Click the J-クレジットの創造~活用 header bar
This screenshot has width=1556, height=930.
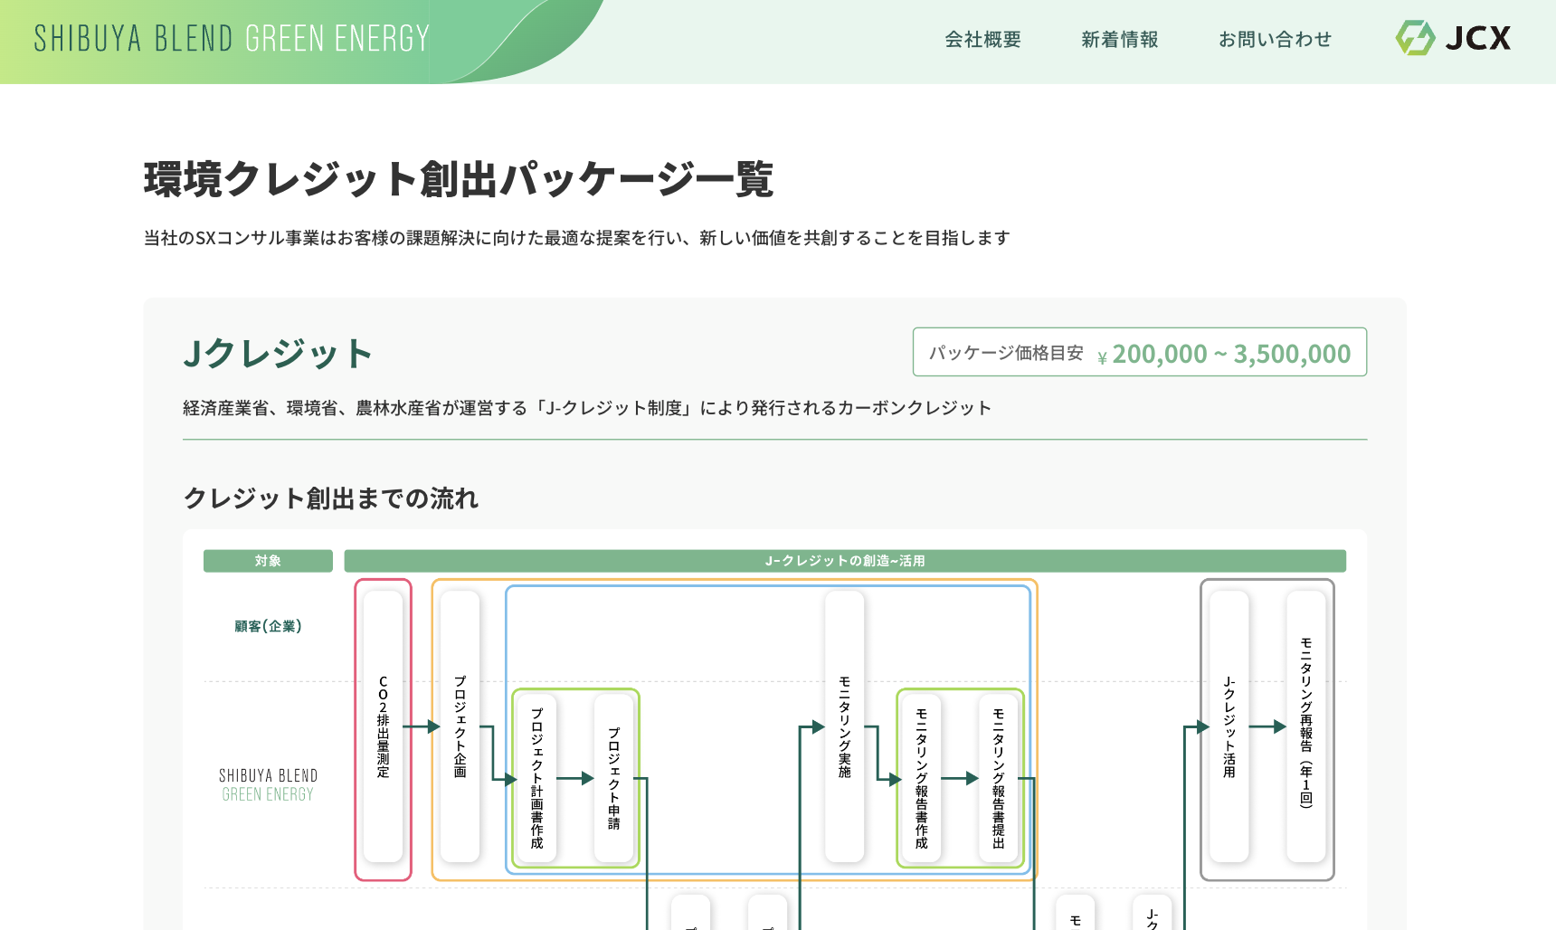tap(845, 561)
